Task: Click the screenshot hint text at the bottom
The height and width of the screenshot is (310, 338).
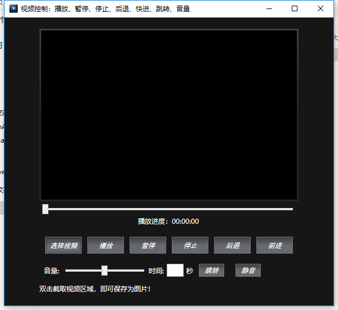Action: (95, 289)
